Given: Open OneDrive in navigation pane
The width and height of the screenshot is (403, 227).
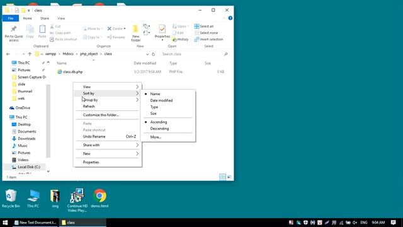Looking at the screenshot, I should pyautogui.click(x=20, y=108).
